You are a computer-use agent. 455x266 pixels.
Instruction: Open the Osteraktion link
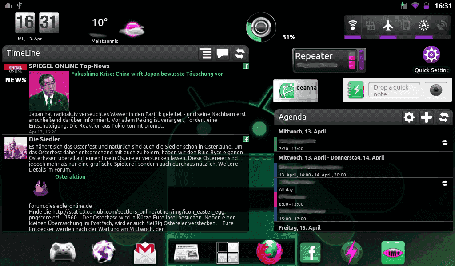pyautogui.click(x=70, y=177)
